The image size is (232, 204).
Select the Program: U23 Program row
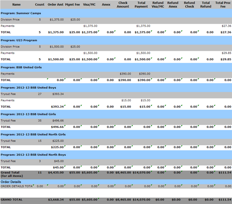(x=116, y=40)
